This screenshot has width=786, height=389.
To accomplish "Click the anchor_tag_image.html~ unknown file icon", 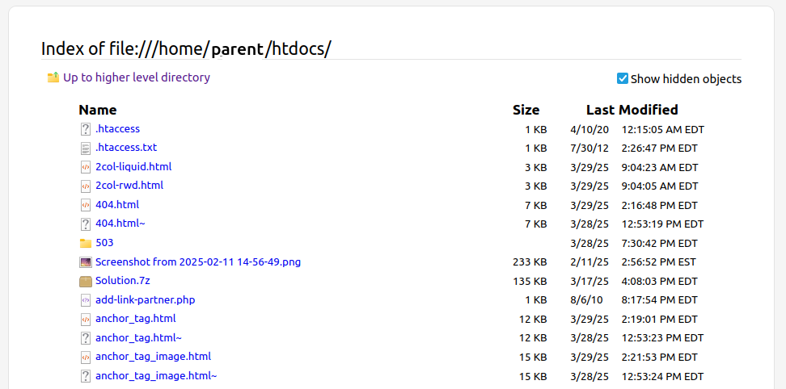I will pos(85,376).
